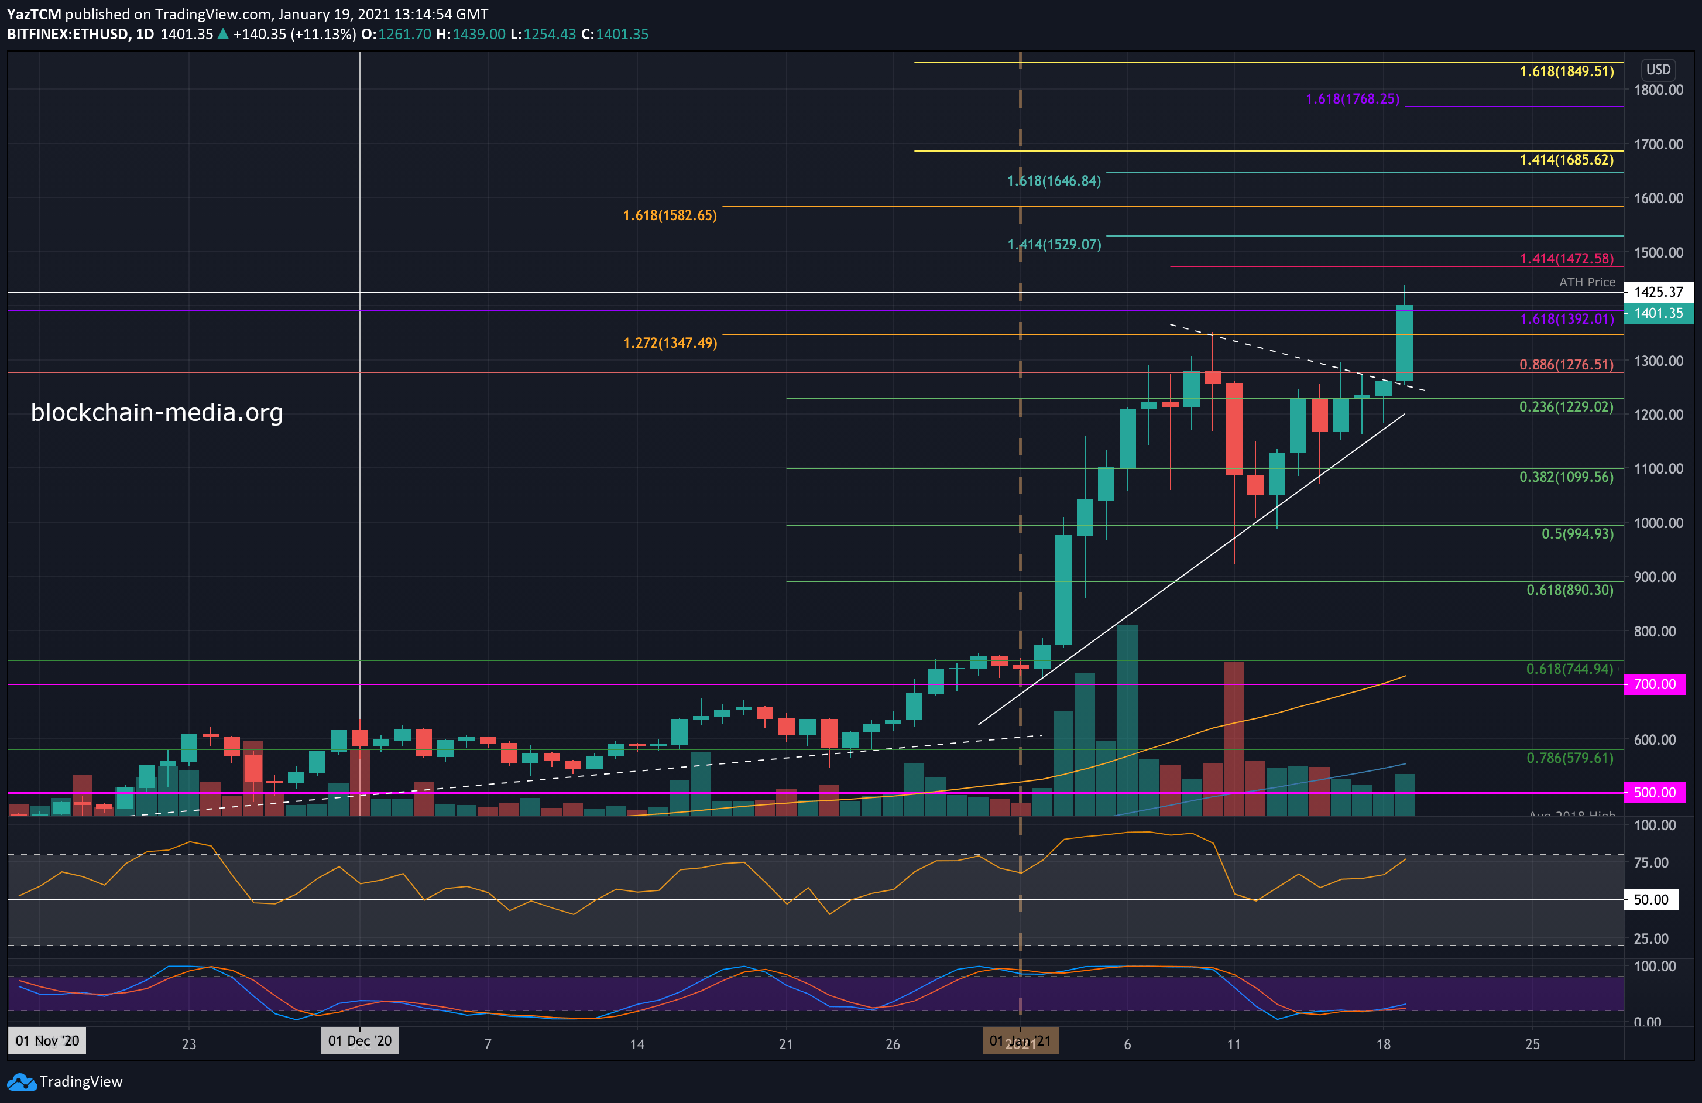Screen dimensions: 1702x1103
Task: Click the ATH price label 1425.37
Action: [1658, 292]
